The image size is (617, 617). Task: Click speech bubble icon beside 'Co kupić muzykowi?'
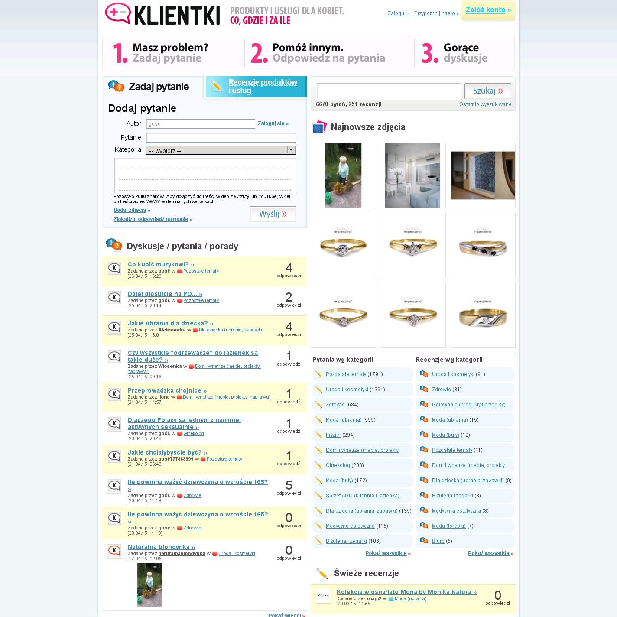tap(114, 268)
